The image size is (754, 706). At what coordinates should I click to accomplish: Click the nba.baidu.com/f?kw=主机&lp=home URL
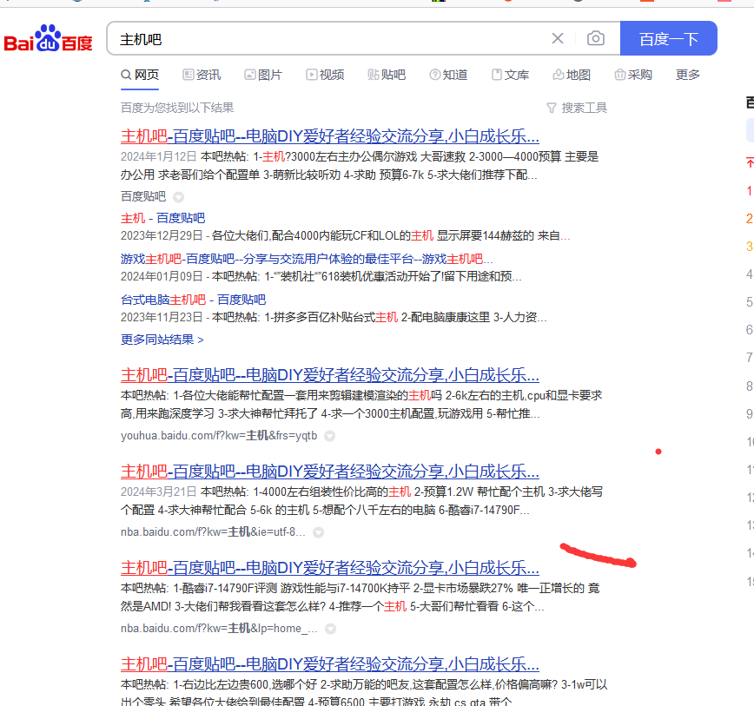219,629
